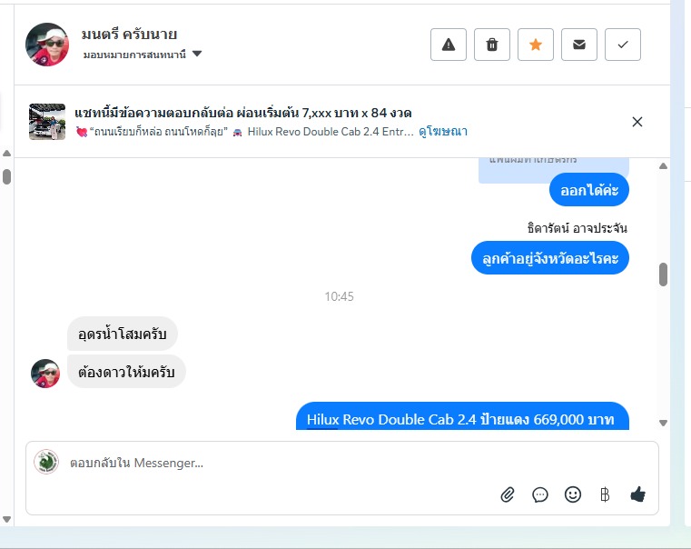The image size is (691, 549).
Task: Mark conversation done with checkmark button
Action: pos(623,45)
